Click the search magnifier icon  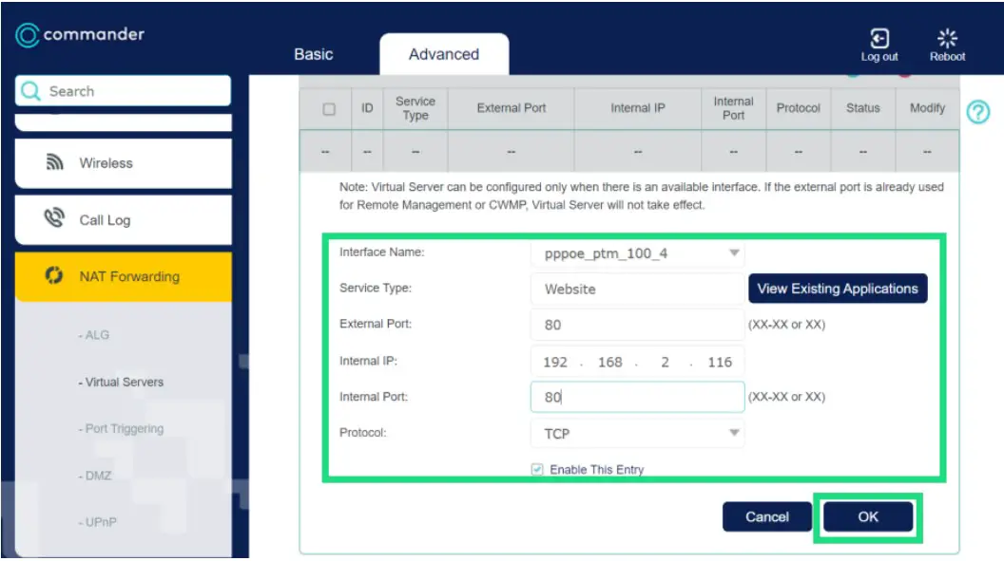pos(30,91)
